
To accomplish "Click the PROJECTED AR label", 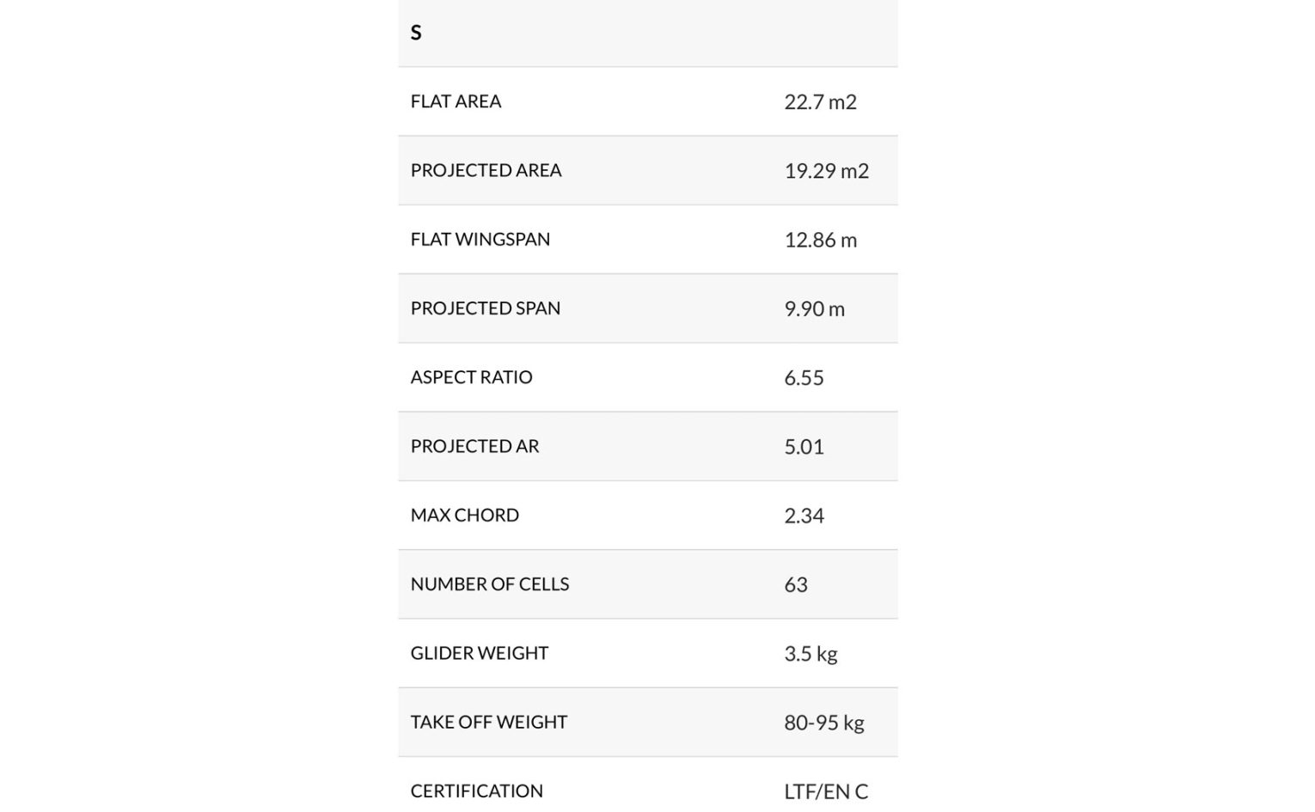I will pos(474,446).
